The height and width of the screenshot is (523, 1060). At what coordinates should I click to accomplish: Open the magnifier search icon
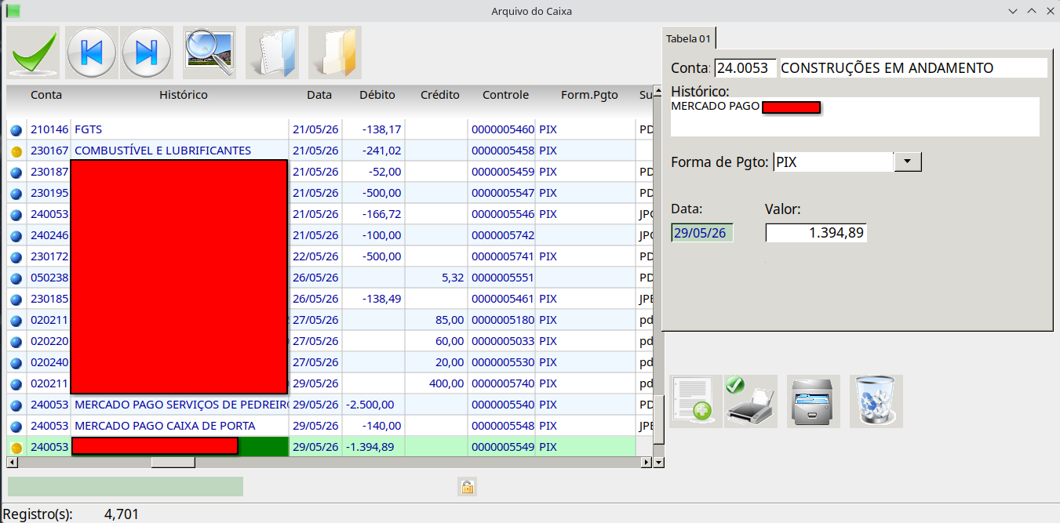pos(209,53)
